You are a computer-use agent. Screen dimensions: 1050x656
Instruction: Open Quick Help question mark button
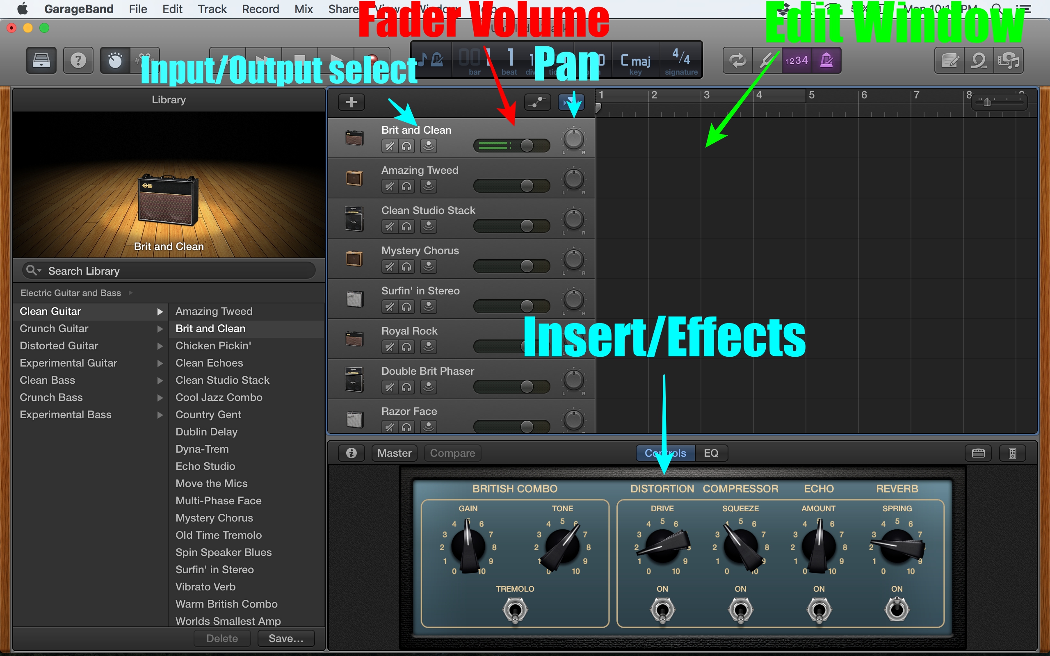pos(78,60)
